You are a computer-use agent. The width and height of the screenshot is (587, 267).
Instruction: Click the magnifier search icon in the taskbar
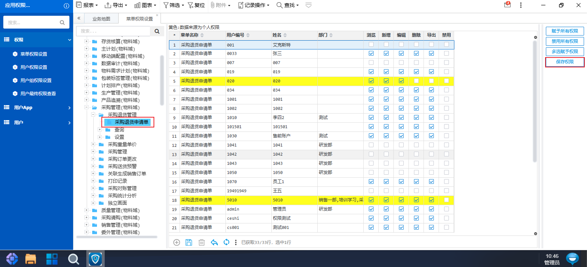[73, 259]
